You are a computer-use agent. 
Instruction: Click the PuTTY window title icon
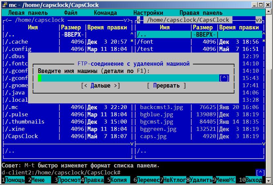pos(5,5)
